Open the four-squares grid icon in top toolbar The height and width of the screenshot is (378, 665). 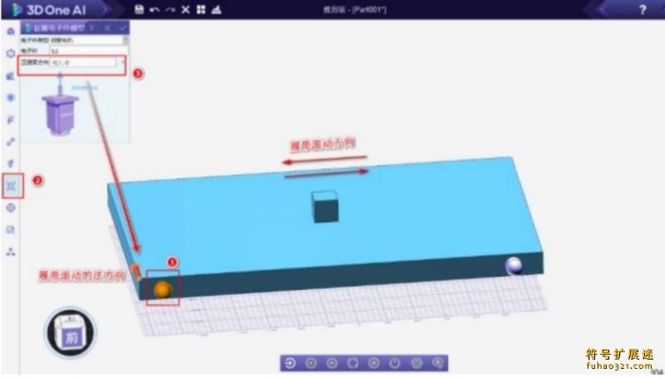tap(201, 9)
